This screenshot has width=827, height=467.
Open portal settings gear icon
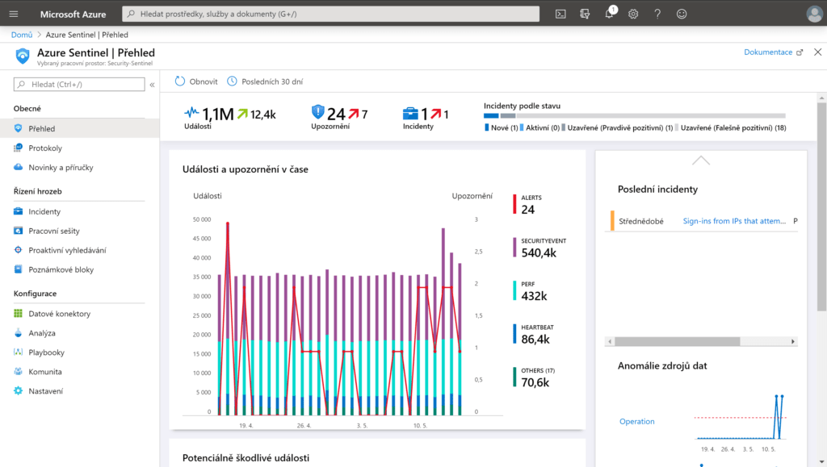(x=633, y=15)
